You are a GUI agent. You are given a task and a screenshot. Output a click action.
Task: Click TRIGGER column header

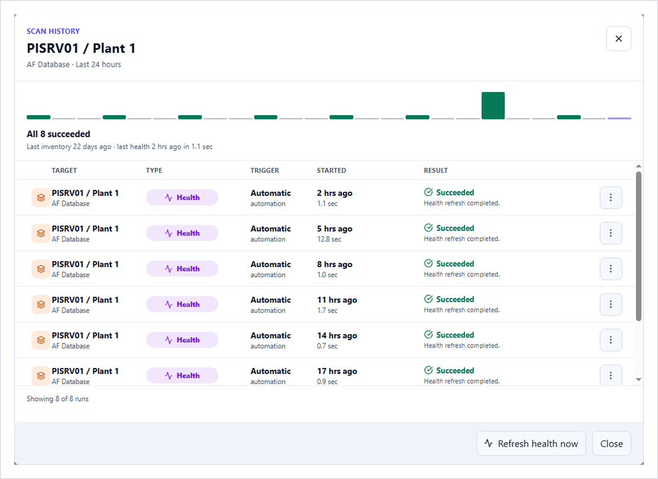[x=265, y=170]
